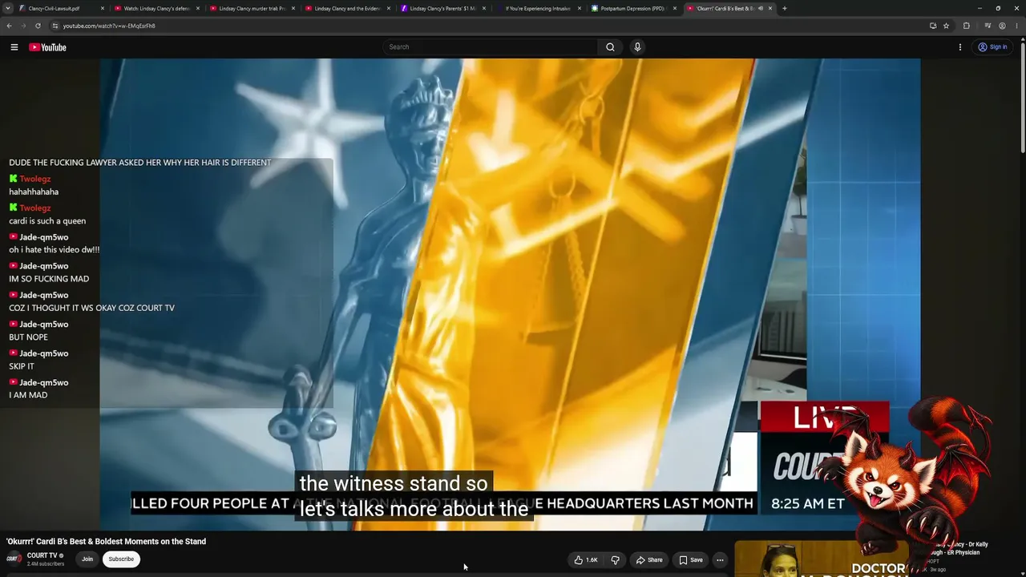Go forward in browser history

23,26
